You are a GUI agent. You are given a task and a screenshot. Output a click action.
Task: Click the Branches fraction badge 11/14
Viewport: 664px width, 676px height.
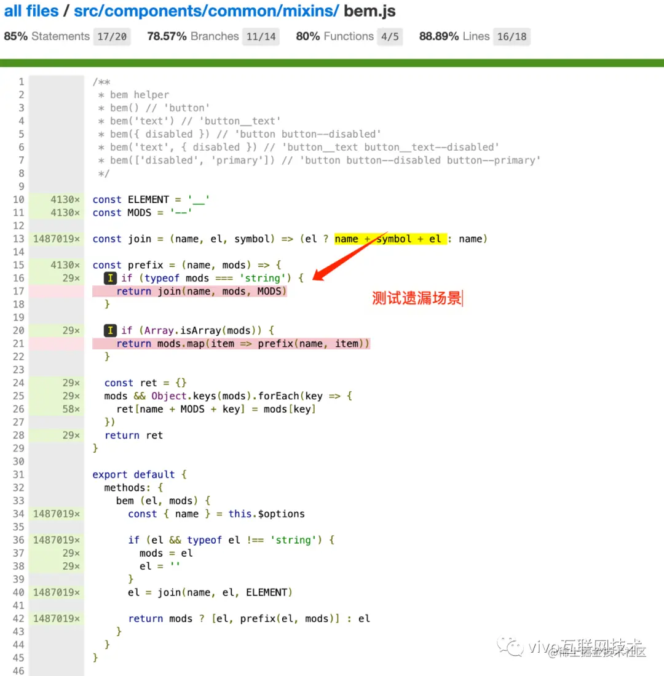pos(261,37)
